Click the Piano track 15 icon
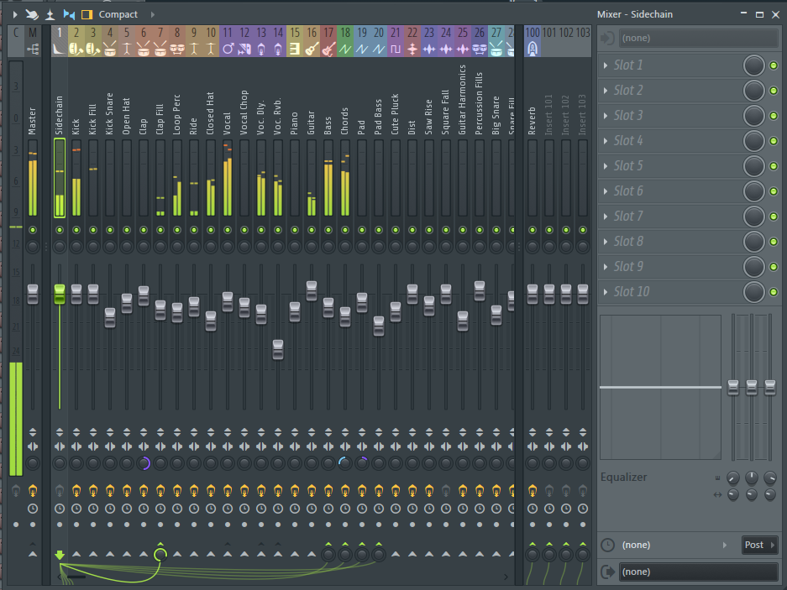This screenshot has width=787, height=590. (x=295, y=49)
